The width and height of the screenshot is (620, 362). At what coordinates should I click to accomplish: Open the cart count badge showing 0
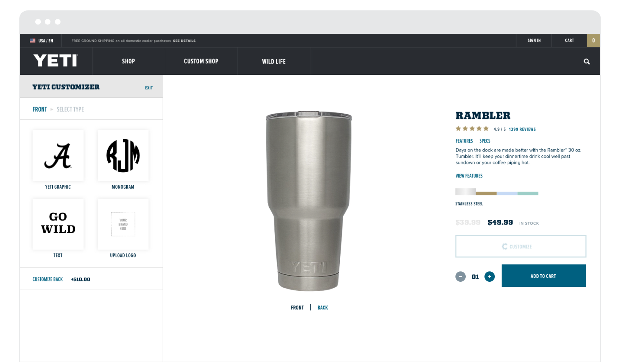[593, 41]
